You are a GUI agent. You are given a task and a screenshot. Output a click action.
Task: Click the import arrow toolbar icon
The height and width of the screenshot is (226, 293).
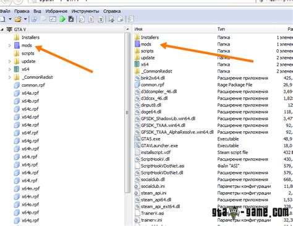111,19
